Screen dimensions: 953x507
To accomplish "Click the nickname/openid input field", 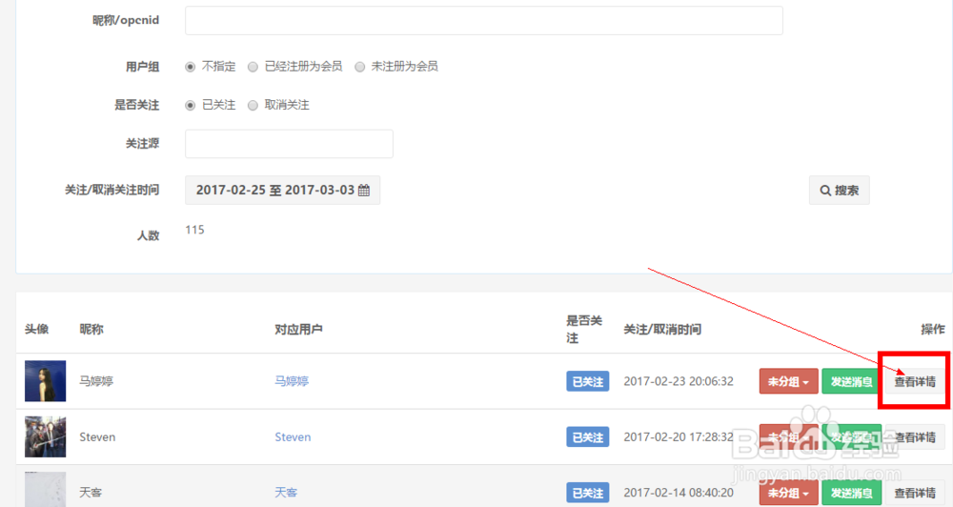I will coord(484,21).
